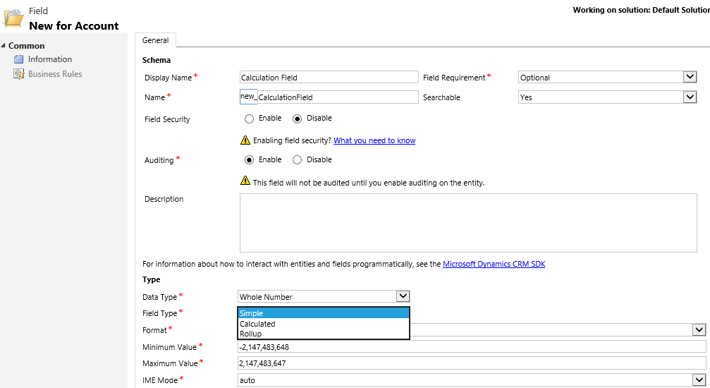Expand the IME Mode dropdown
This screenshot has width=710, height=388.
699,380
